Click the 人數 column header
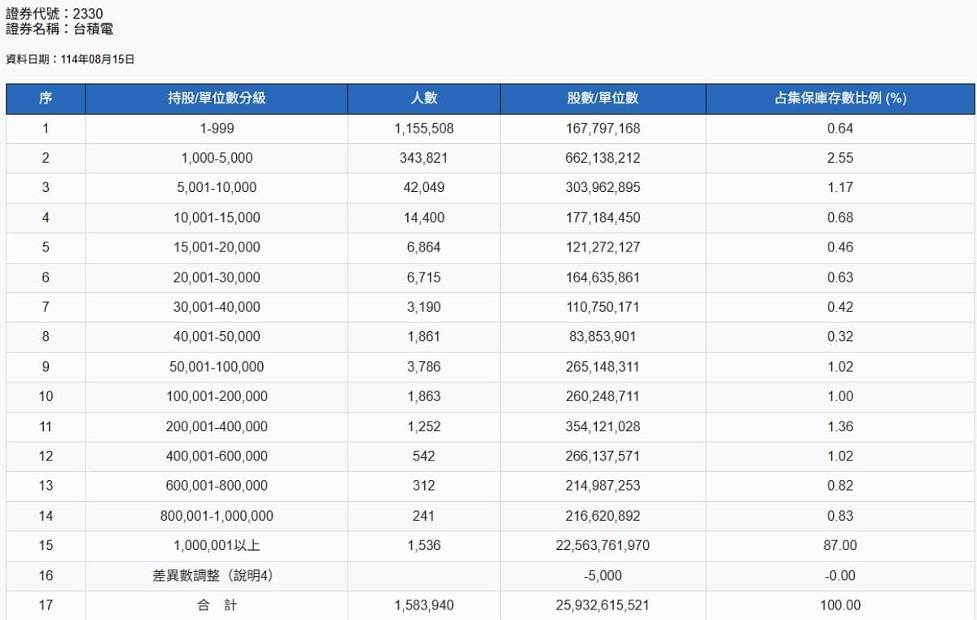977x620 pixels. [423, 98]
